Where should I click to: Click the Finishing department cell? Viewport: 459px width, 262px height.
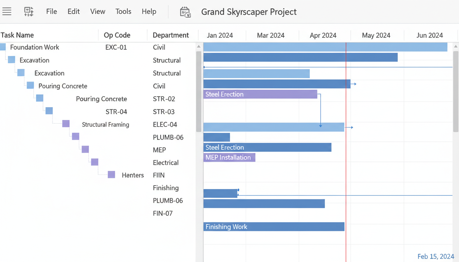(166, 188)
